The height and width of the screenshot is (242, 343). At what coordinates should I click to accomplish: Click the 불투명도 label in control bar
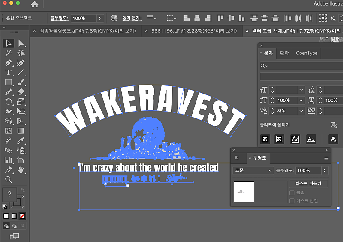(x=59, y=18)
